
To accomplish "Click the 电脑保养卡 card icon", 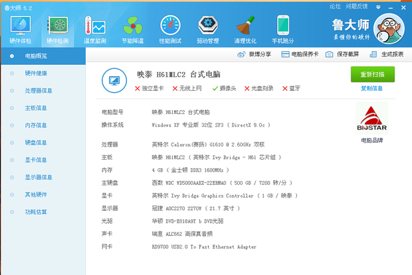I will pos(285,54).
